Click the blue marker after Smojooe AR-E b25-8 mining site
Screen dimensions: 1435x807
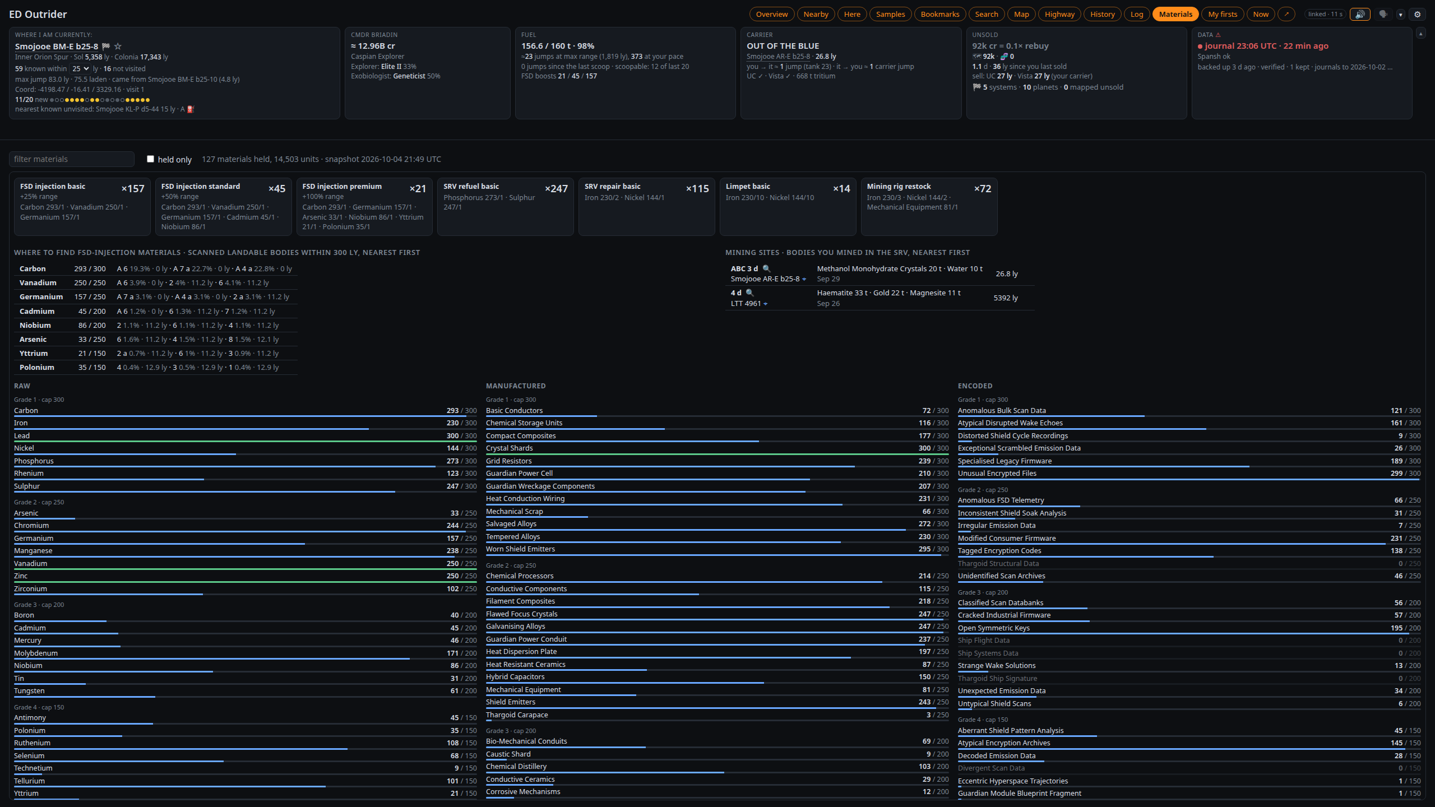point(804,279)
